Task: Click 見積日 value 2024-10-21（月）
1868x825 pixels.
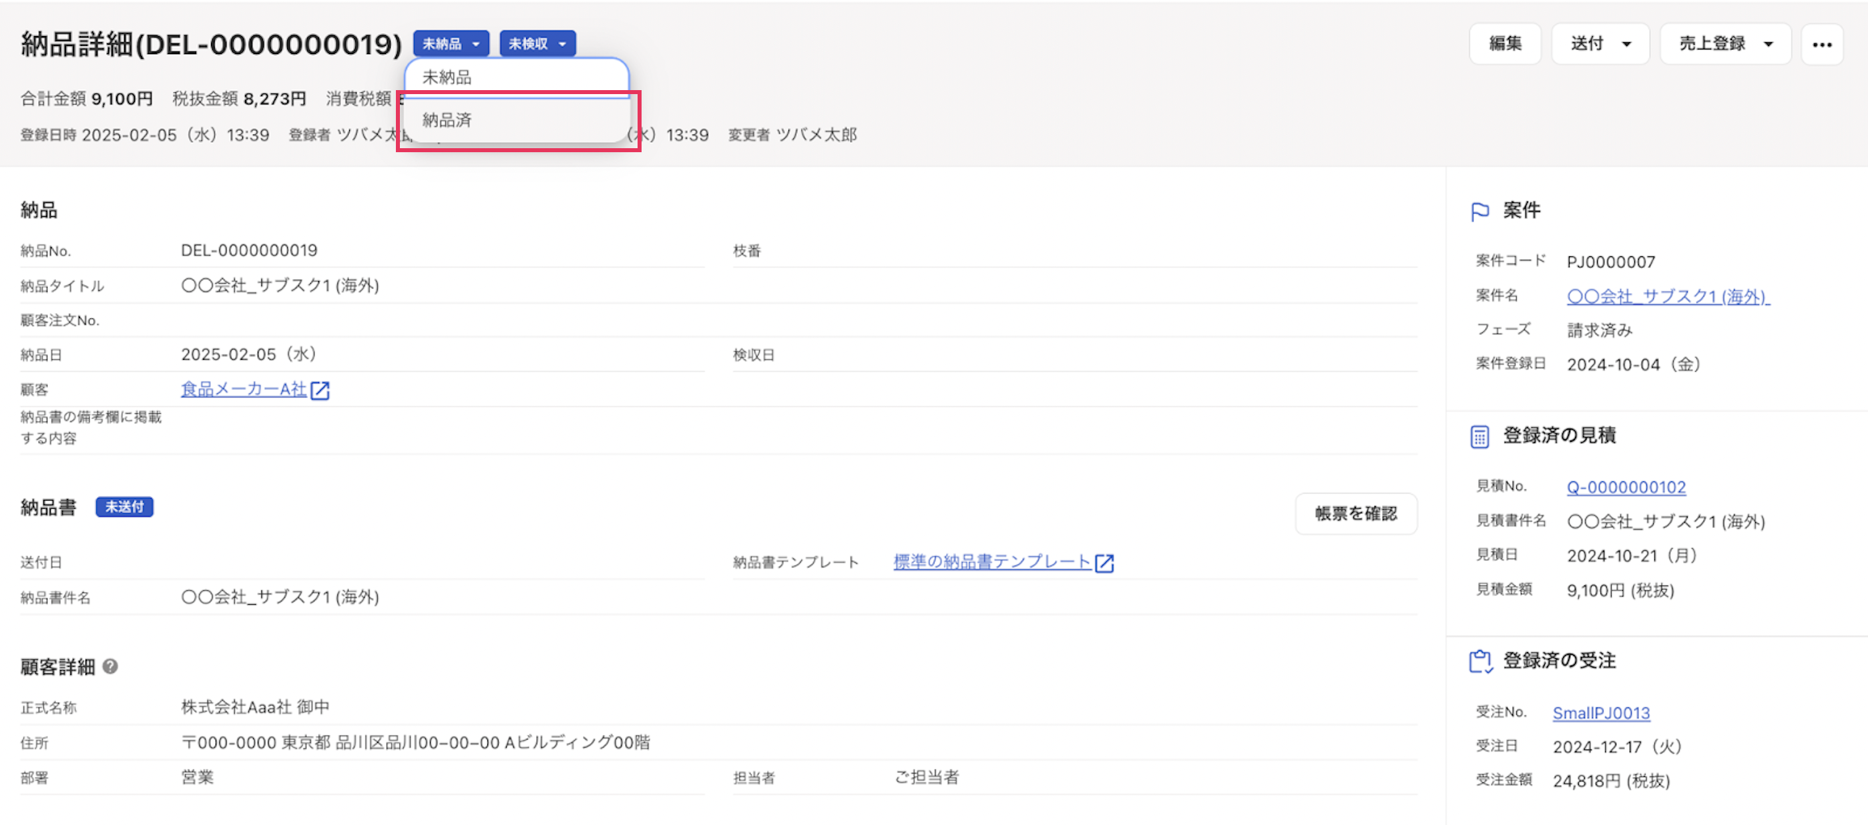Action: pyautogui.click(x=1634, y=555)
